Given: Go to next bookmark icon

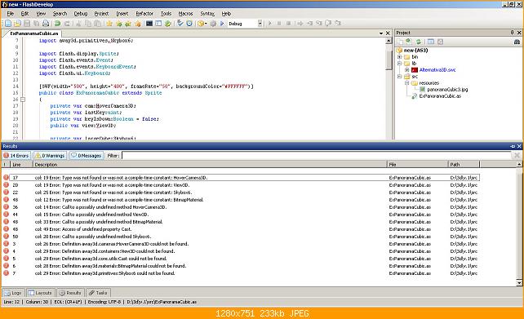Looking at the screenshot, I should 118,24.
